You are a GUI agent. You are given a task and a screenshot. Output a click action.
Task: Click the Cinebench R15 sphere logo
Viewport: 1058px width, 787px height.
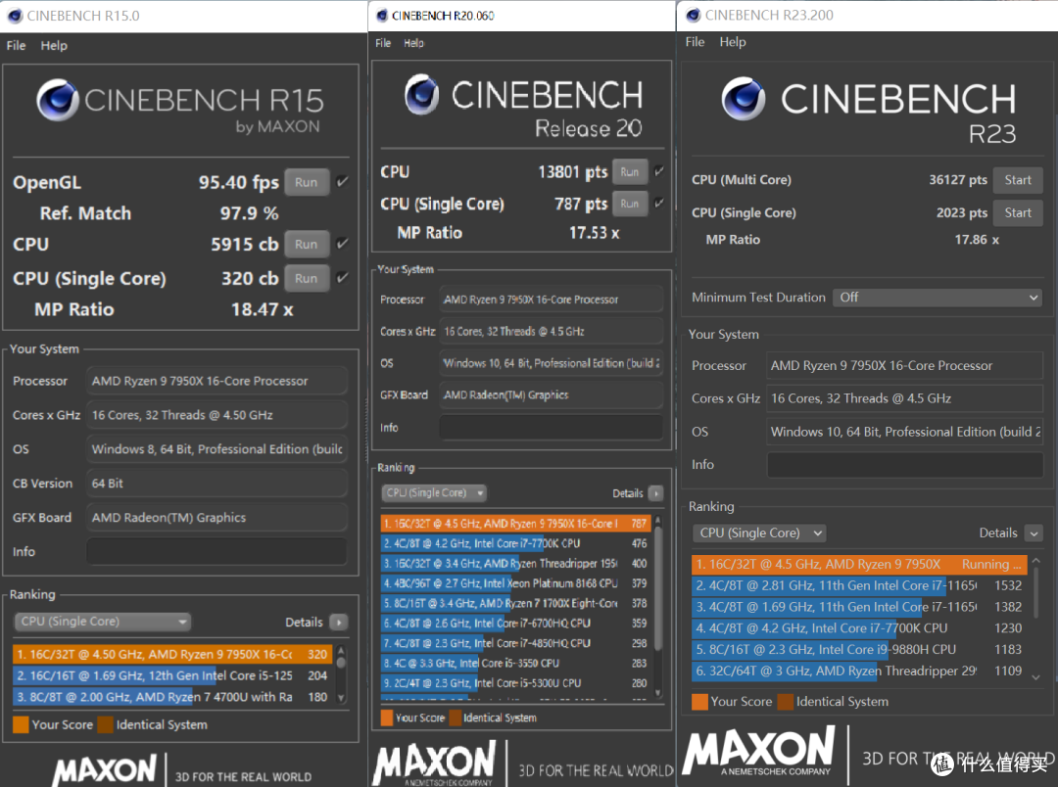[58, 100]
